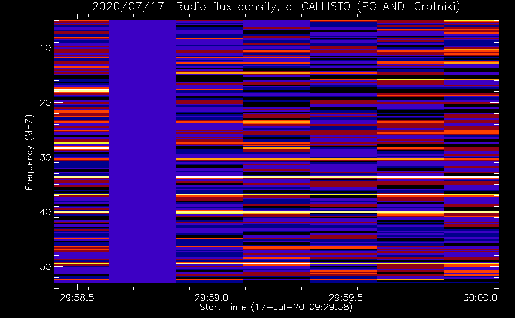The height and width of the screenshot is (318, 515).
Task: Select the 30 MHz frequency tick label
Action: (x=46, y=157)
